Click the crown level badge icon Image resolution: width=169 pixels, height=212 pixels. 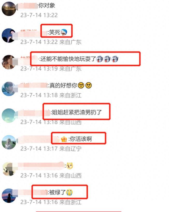coord(64,139)
